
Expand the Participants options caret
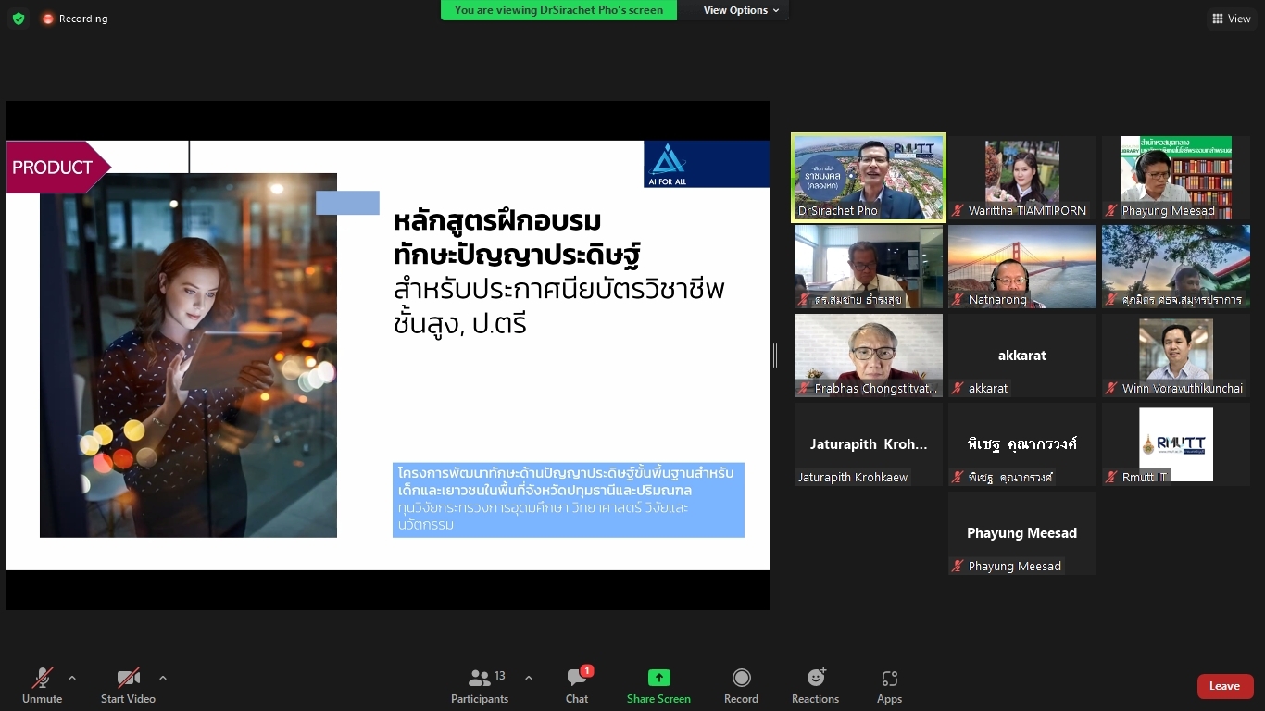tap(529, 678)
